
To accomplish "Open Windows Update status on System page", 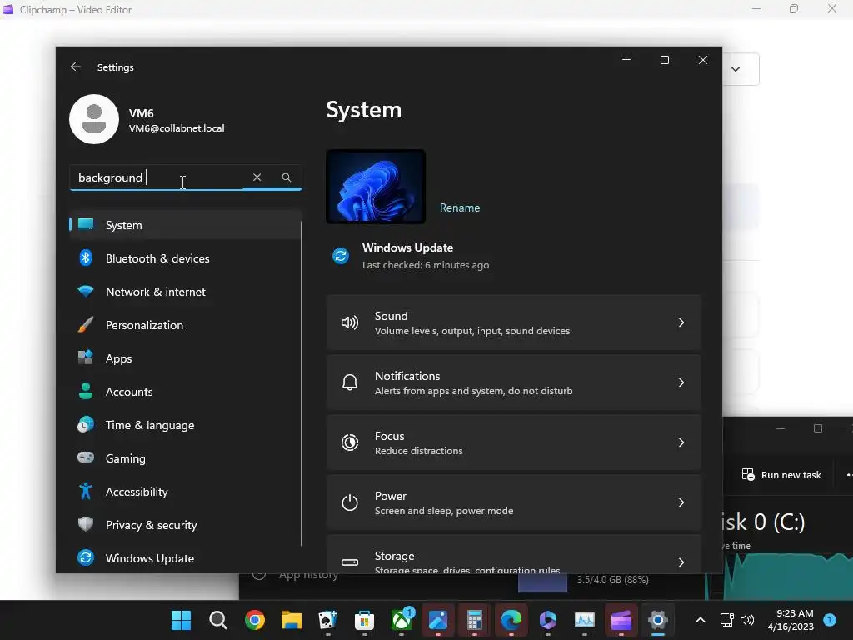I will pos(411,256).
